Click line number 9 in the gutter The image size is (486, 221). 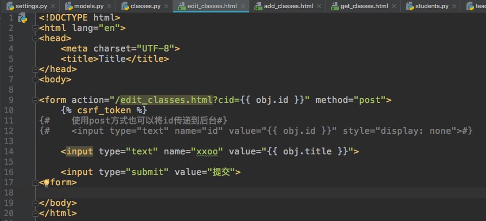point(10,100)
